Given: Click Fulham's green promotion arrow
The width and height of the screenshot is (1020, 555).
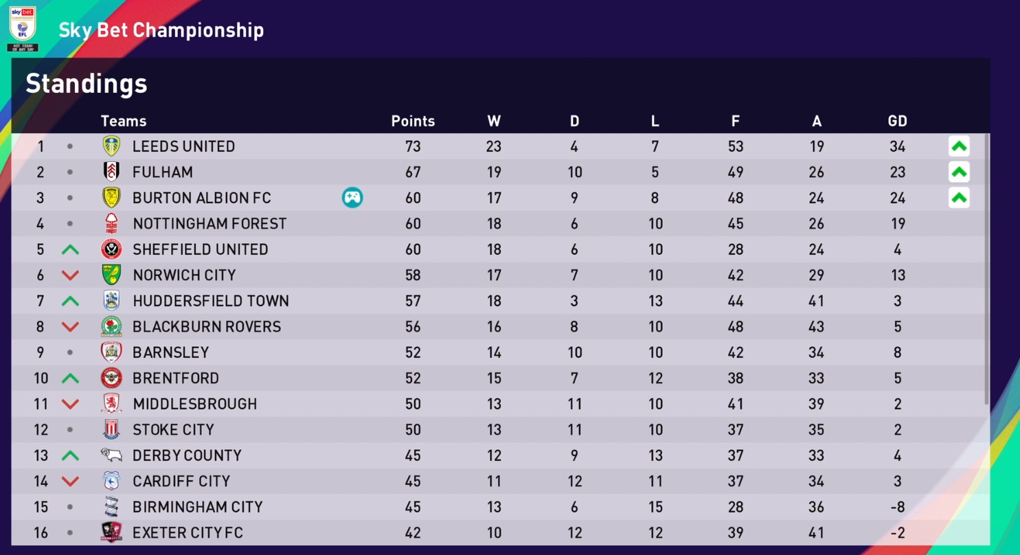Looking at the screenshot, I should tap(959, 172).
